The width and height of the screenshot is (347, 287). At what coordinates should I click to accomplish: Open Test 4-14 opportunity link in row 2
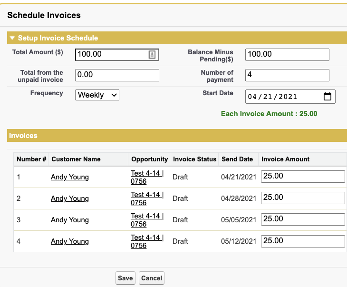147,198
